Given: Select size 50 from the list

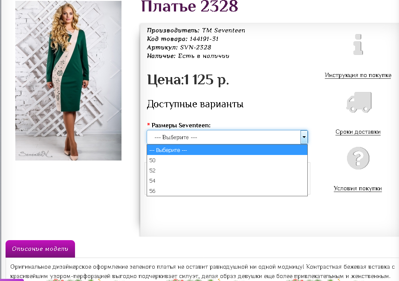Looking at the screenshot, I should 227,161.
